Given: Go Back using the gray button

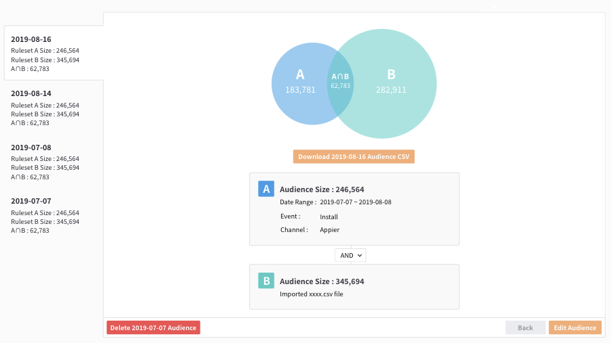Looking at the screenshot, I should coord(525,327).
